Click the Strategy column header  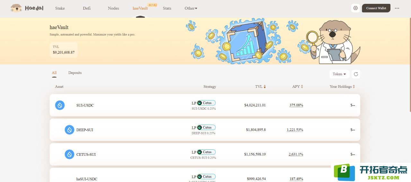(210, 87)
